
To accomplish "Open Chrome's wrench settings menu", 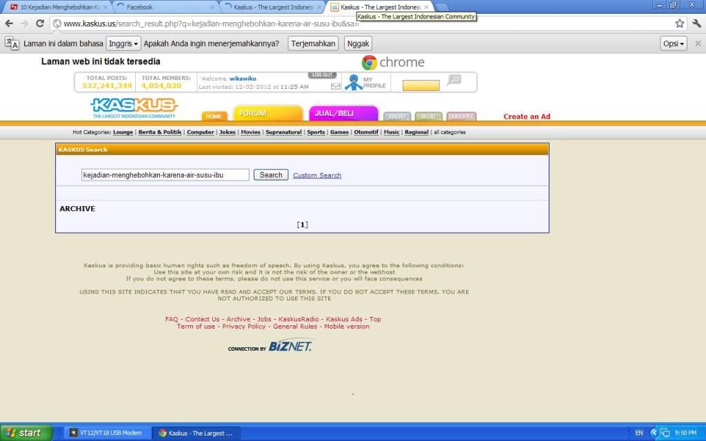I will (x=696, y=23).
